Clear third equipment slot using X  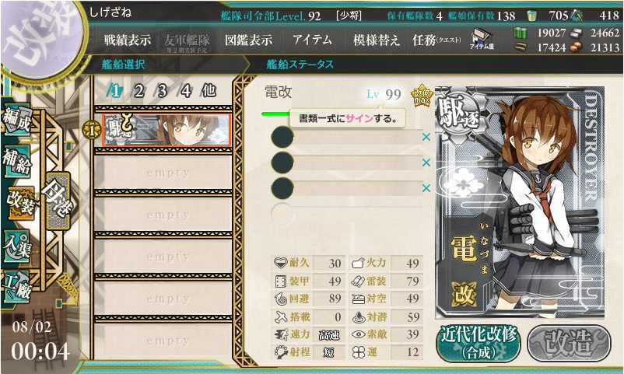pyautogui.click(x=426, y=188)
